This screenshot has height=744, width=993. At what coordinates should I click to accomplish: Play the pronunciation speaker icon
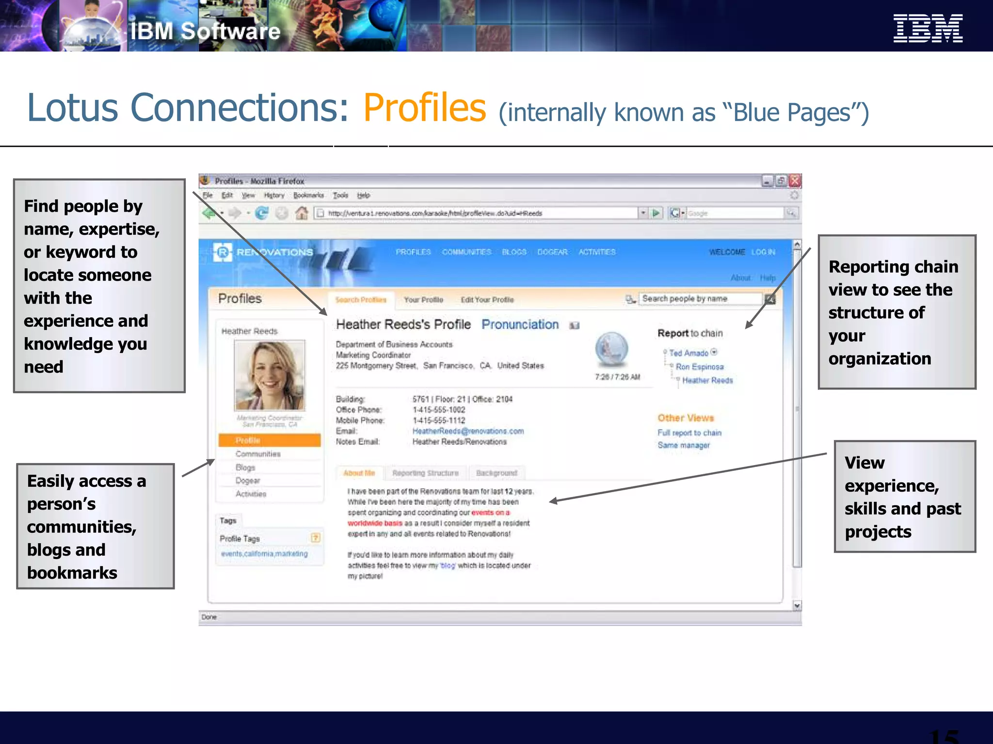point(575,325)
